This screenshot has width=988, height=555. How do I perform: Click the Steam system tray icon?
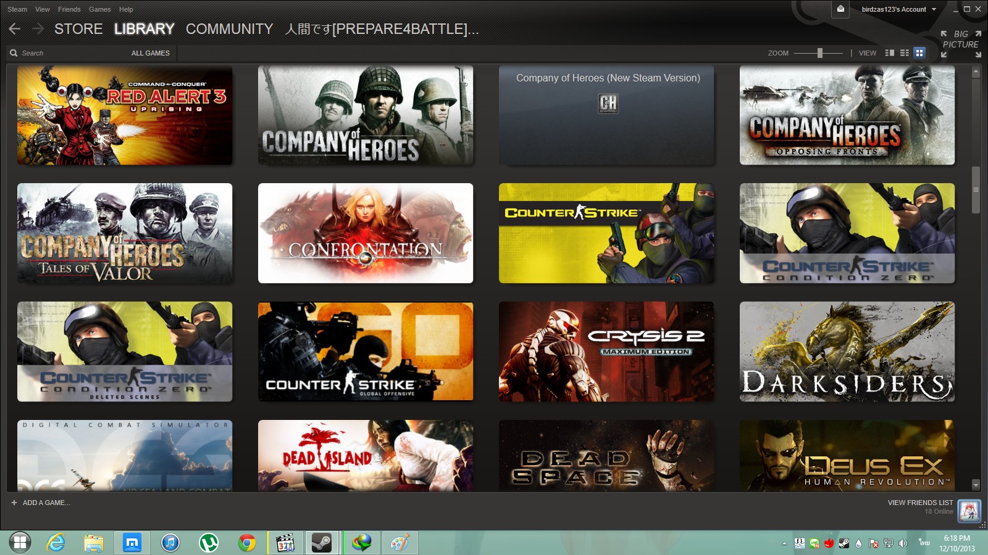click(x=844, y=543)
